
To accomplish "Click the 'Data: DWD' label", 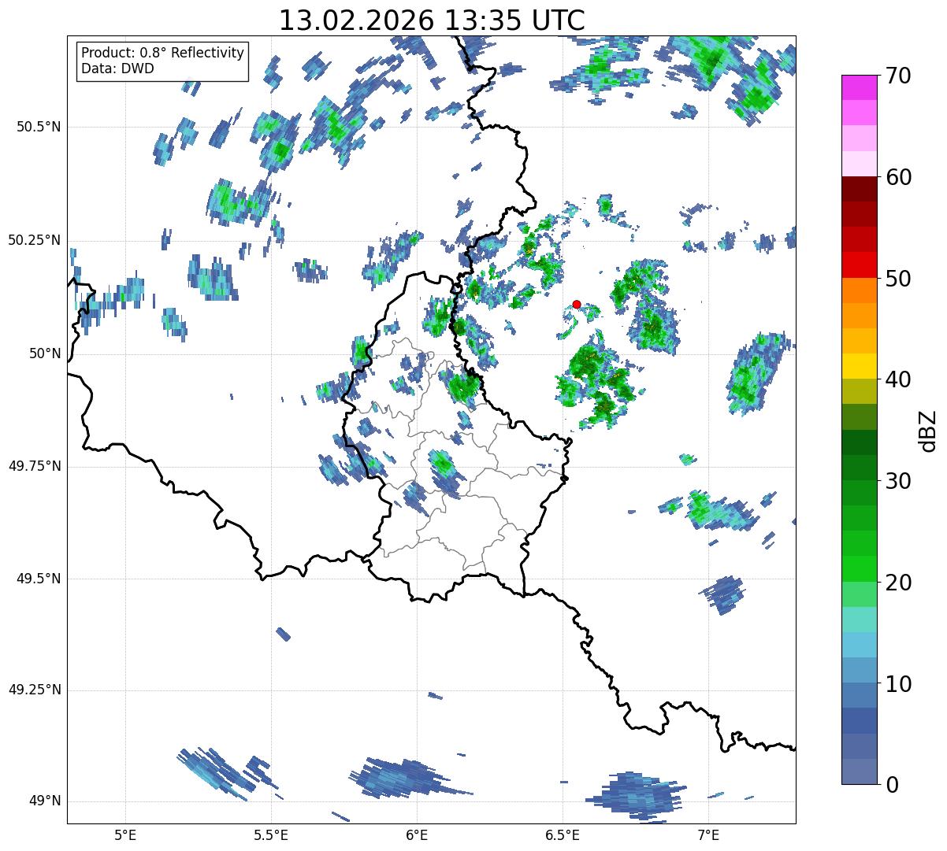I will (117, 68).
